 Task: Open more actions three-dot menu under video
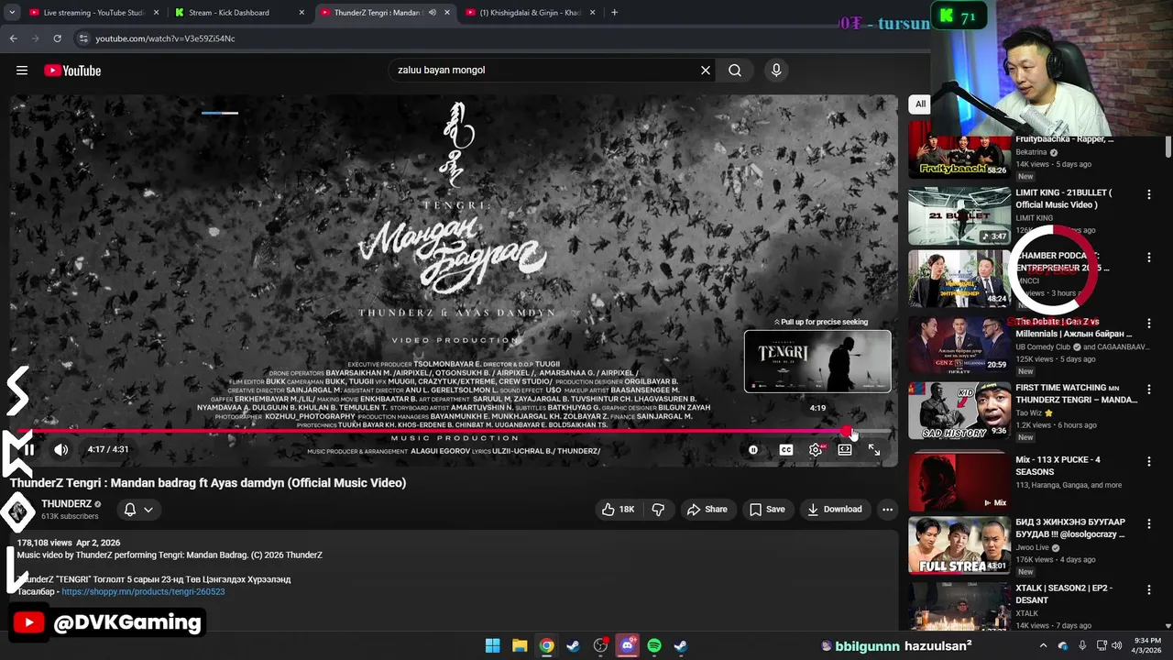(887, 510)
